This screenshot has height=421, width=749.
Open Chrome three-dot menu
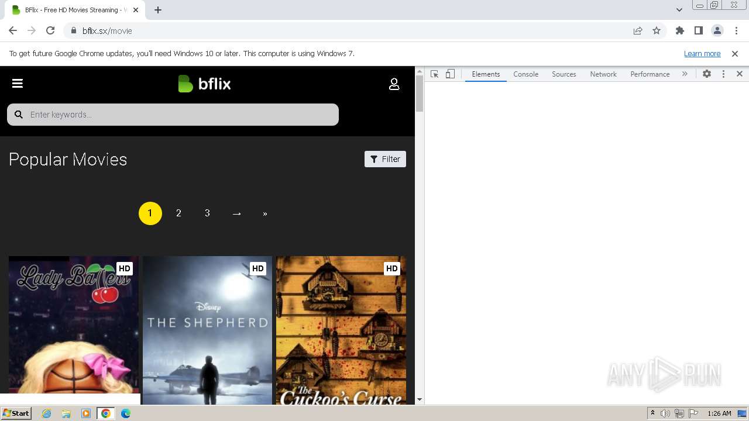pyautogui.click(x=736, y=31)
